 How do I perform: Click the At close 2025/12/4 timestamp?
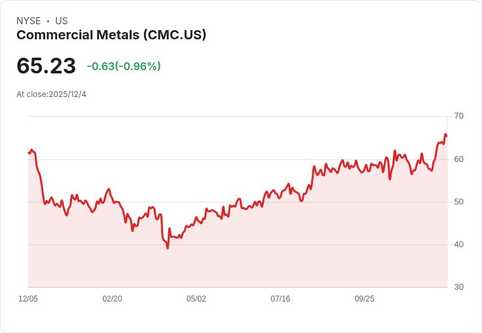51,94
